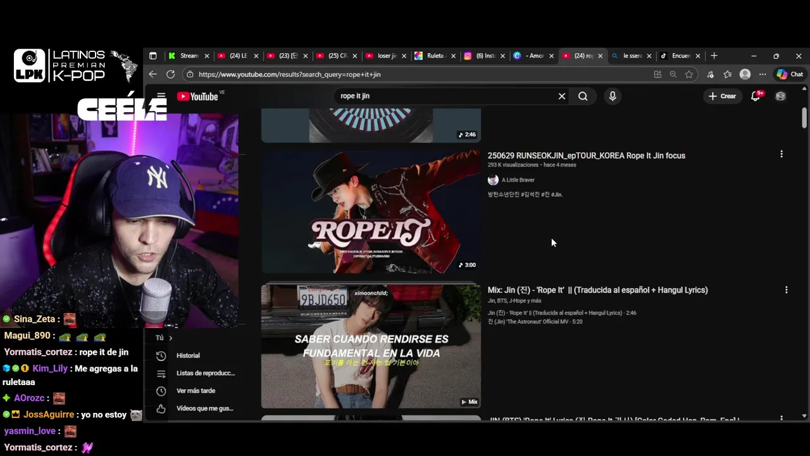This screenshot has width=810, height=456.
Task: Open the YouTube account avatar menu
Action: pyautogui.click(x=780, y=96)
